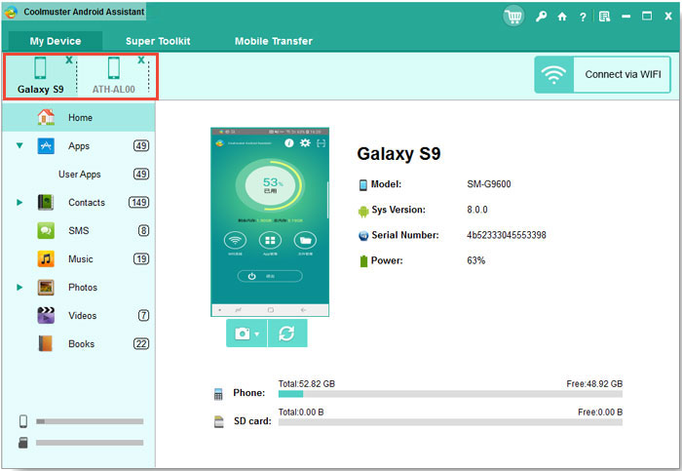Click the SD card storage bar
Viewport: 682px width, 471px height.
tap(450, 422)
